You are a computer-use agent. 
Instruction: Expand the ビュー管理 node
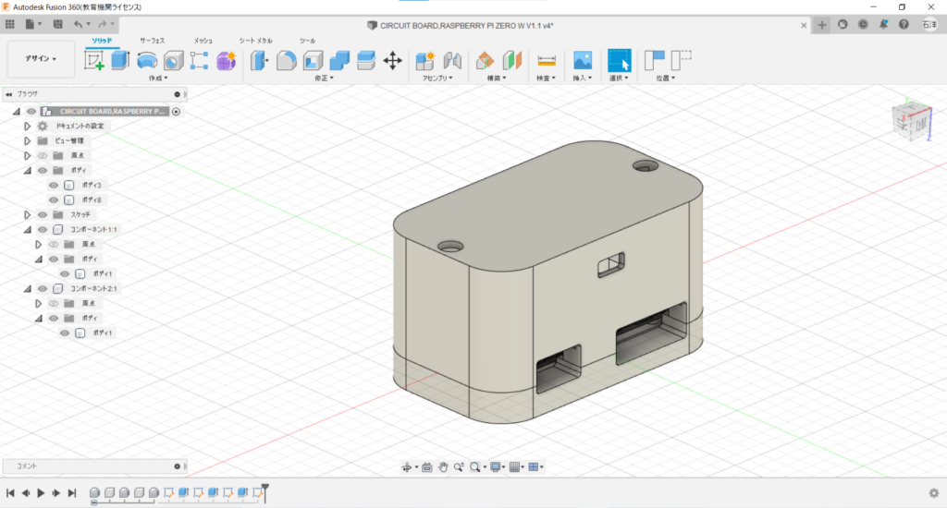click(27, 140)
